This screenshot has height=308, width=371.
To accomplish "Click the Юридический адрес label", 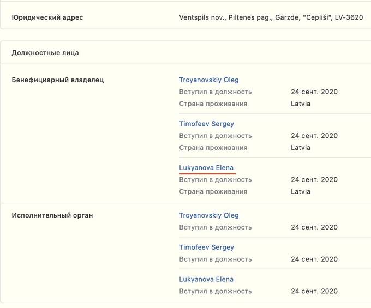I will 47,17.
